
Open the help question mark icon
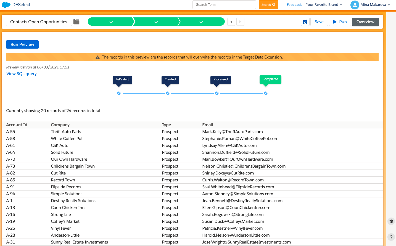391,237
